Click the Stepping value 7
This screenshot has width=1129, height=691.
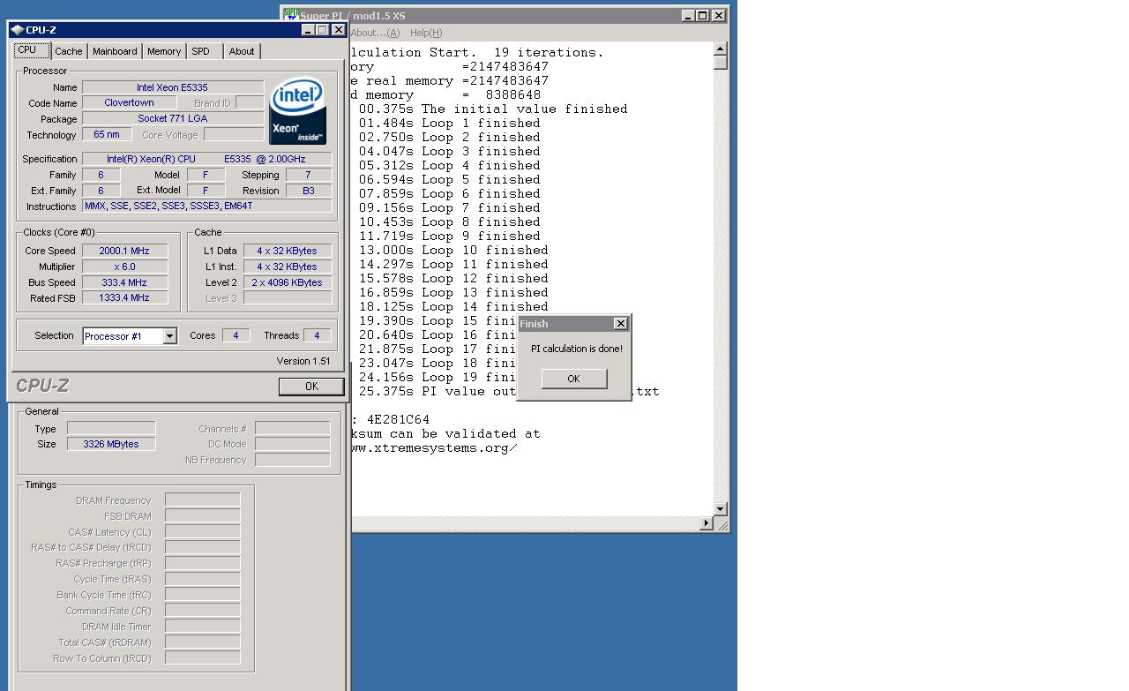(x=309, y=175)
